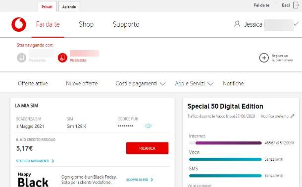Open the Offerte attive section

click(x=33, y=83)
